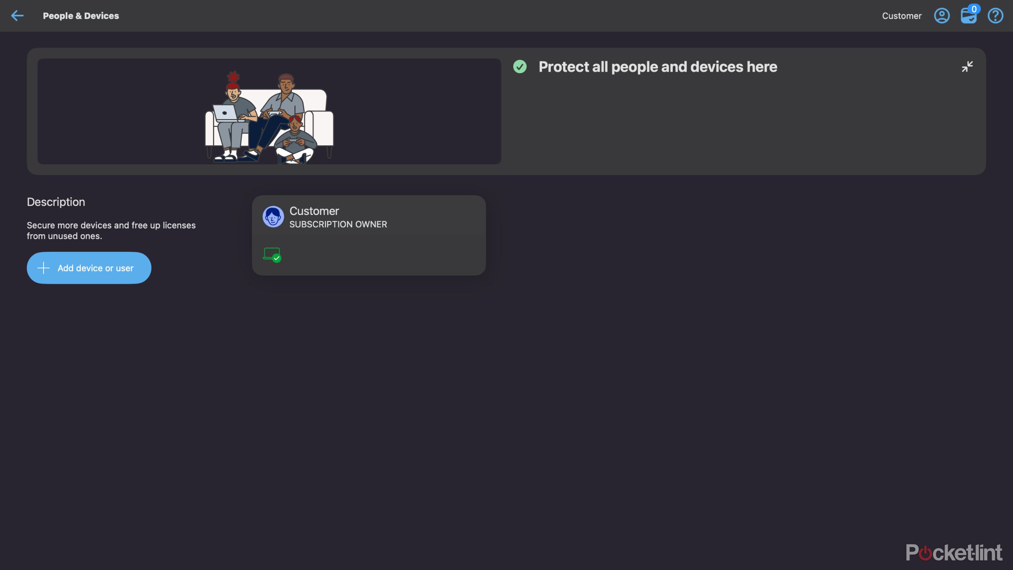Click the shopping cart icon
The width and height of the screenshot is (1013, 570).
[x=968, y=15]
